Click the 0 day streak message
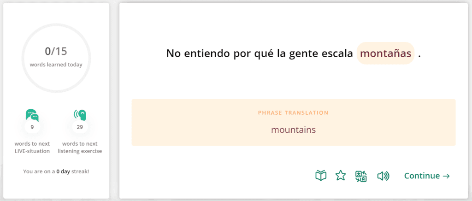472x201 pixels. coord(56,171)
